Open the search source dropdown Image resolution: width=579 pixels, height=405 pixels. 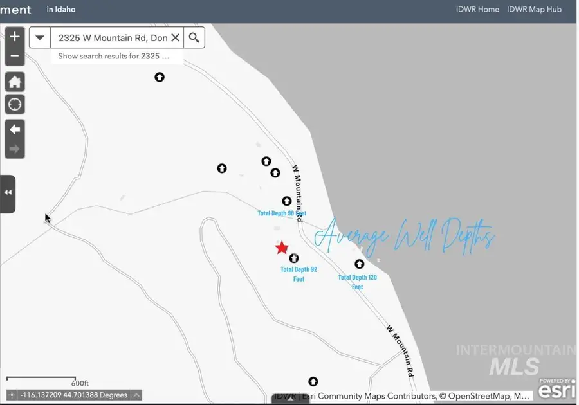point(40,38)
